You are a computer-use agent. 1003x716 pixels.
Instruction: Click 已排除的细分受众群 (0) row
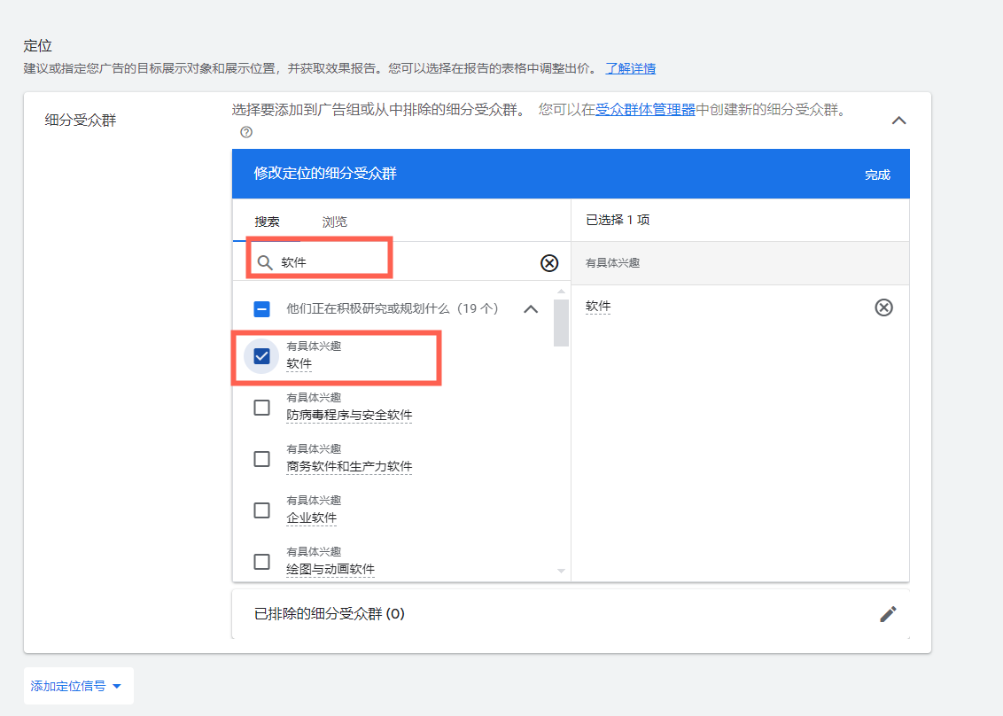click(x=571, y=614)
